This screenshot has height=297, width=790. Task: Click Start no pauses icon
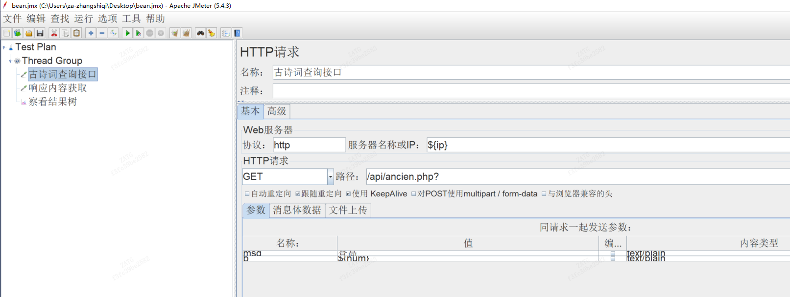click(x=139, y=33)
